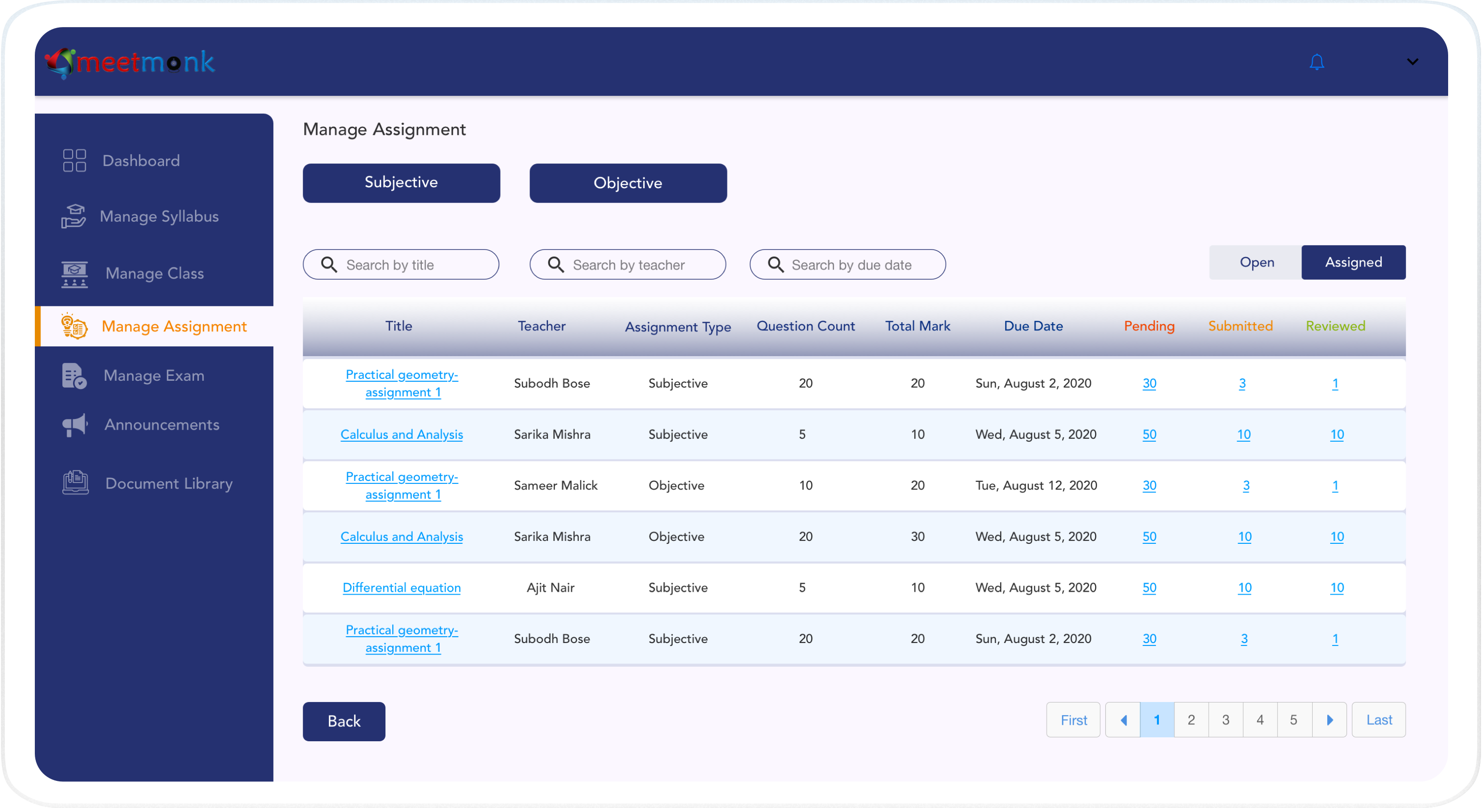
Task: Open Manage Assignment sidebar item
Action: click(x=174, y=326)
